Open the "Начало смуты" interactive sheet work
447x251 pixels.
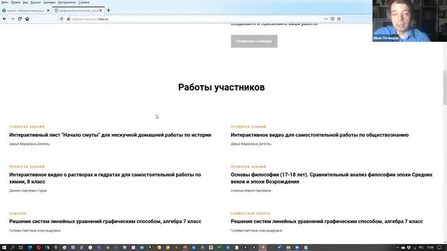click(x=110, y=135)
